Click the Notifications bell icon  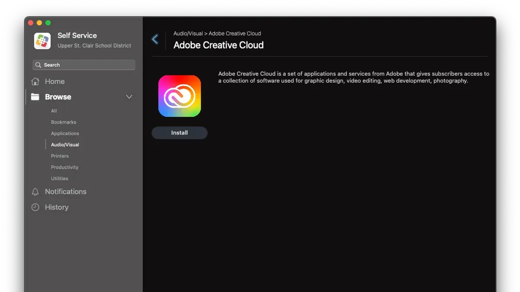pyautogui.click(x=36, y=192)
